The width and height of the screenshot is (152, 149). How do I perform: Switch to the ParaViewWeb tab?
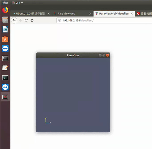[x=72, y=13]
